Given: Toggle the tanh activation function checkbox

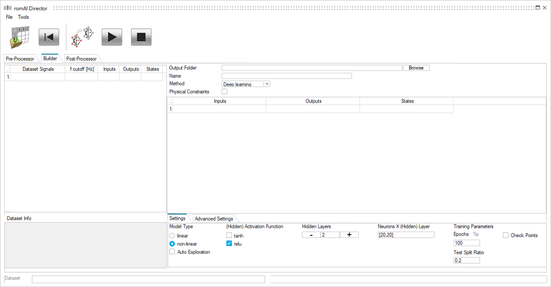Looking at the screenshot, I should 229,236.
